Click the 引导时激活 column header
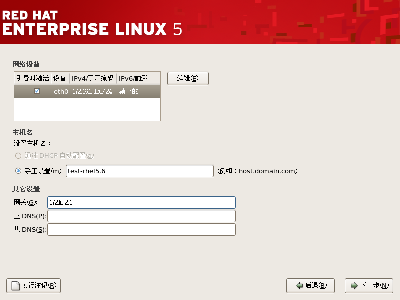The width and height of the screenshot is (400, 300). tap(33, 78)
